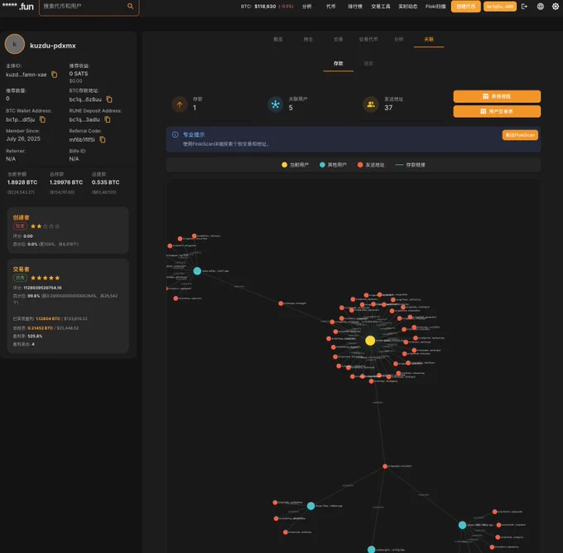The width and height of the screenshot is (563, 553).
Task: Click the 创建者 creator card heading
Action: (22, 217)
